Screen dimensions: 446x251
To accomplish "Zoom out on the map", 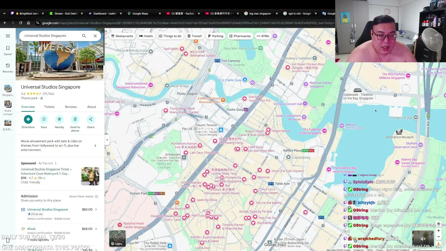I will (438, 237).
